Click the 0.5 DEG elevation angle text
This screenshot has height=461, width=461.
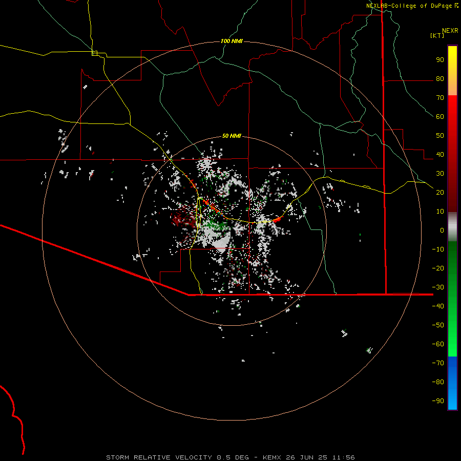[x=233, y=457]
